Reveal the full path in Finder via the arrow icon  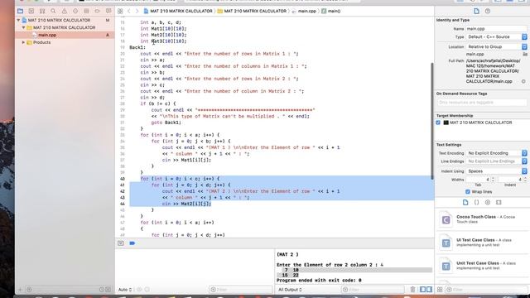point(523,81)
